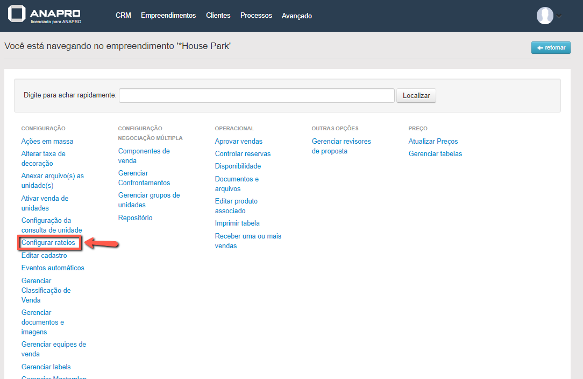Viewport: 583px width, 379px height.
Task: Click the ANAPRO logo icon
Action: pyautogui.click(x=17, y=15)
